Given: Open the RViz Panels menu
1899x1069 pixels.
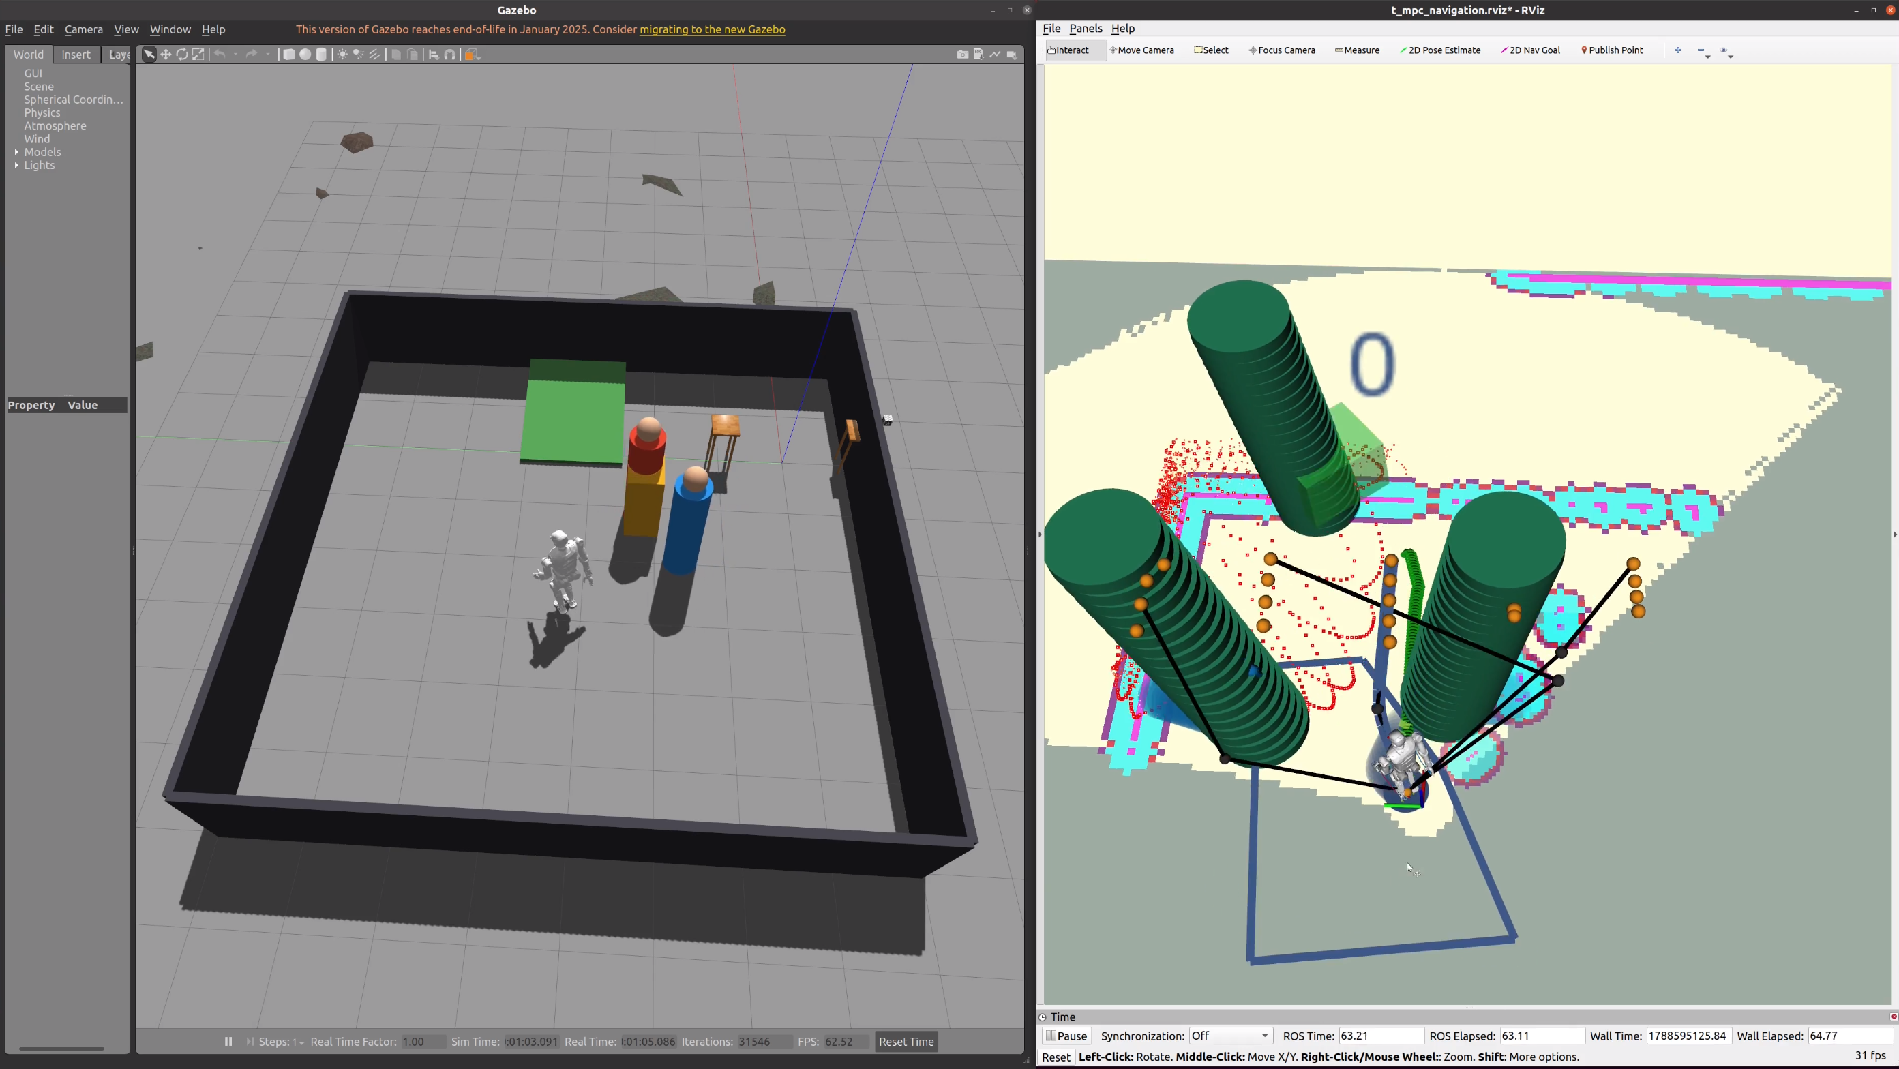Looking at the screenshot, I should tap(1085, 28).
